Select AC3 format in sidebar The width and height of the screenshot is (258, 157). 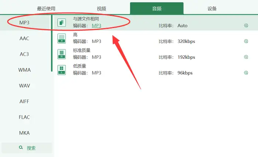tap(24, 54)
